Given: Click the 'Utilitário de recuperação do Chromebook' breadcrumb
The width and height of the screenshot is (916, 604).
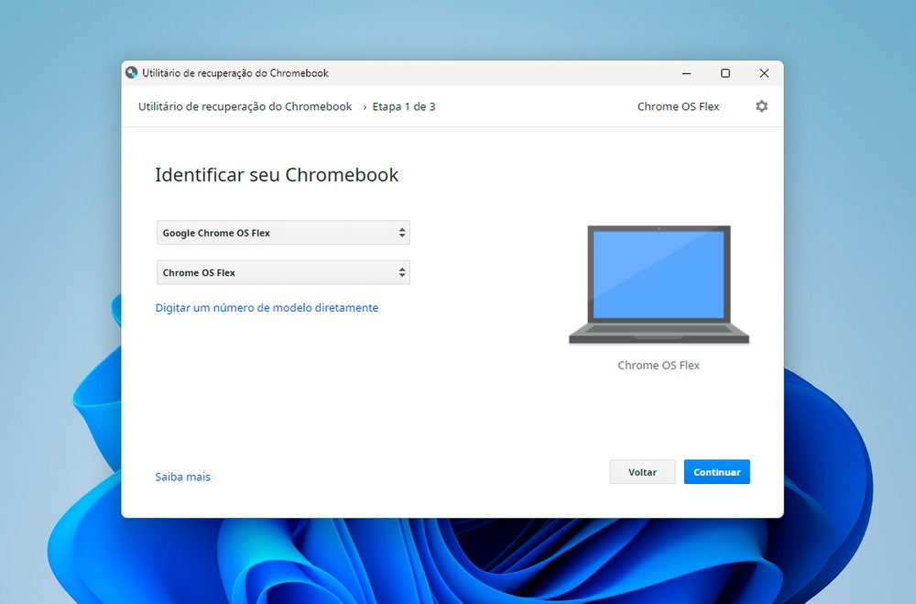Looking at the screenshot, I should (x=245, y=106).
